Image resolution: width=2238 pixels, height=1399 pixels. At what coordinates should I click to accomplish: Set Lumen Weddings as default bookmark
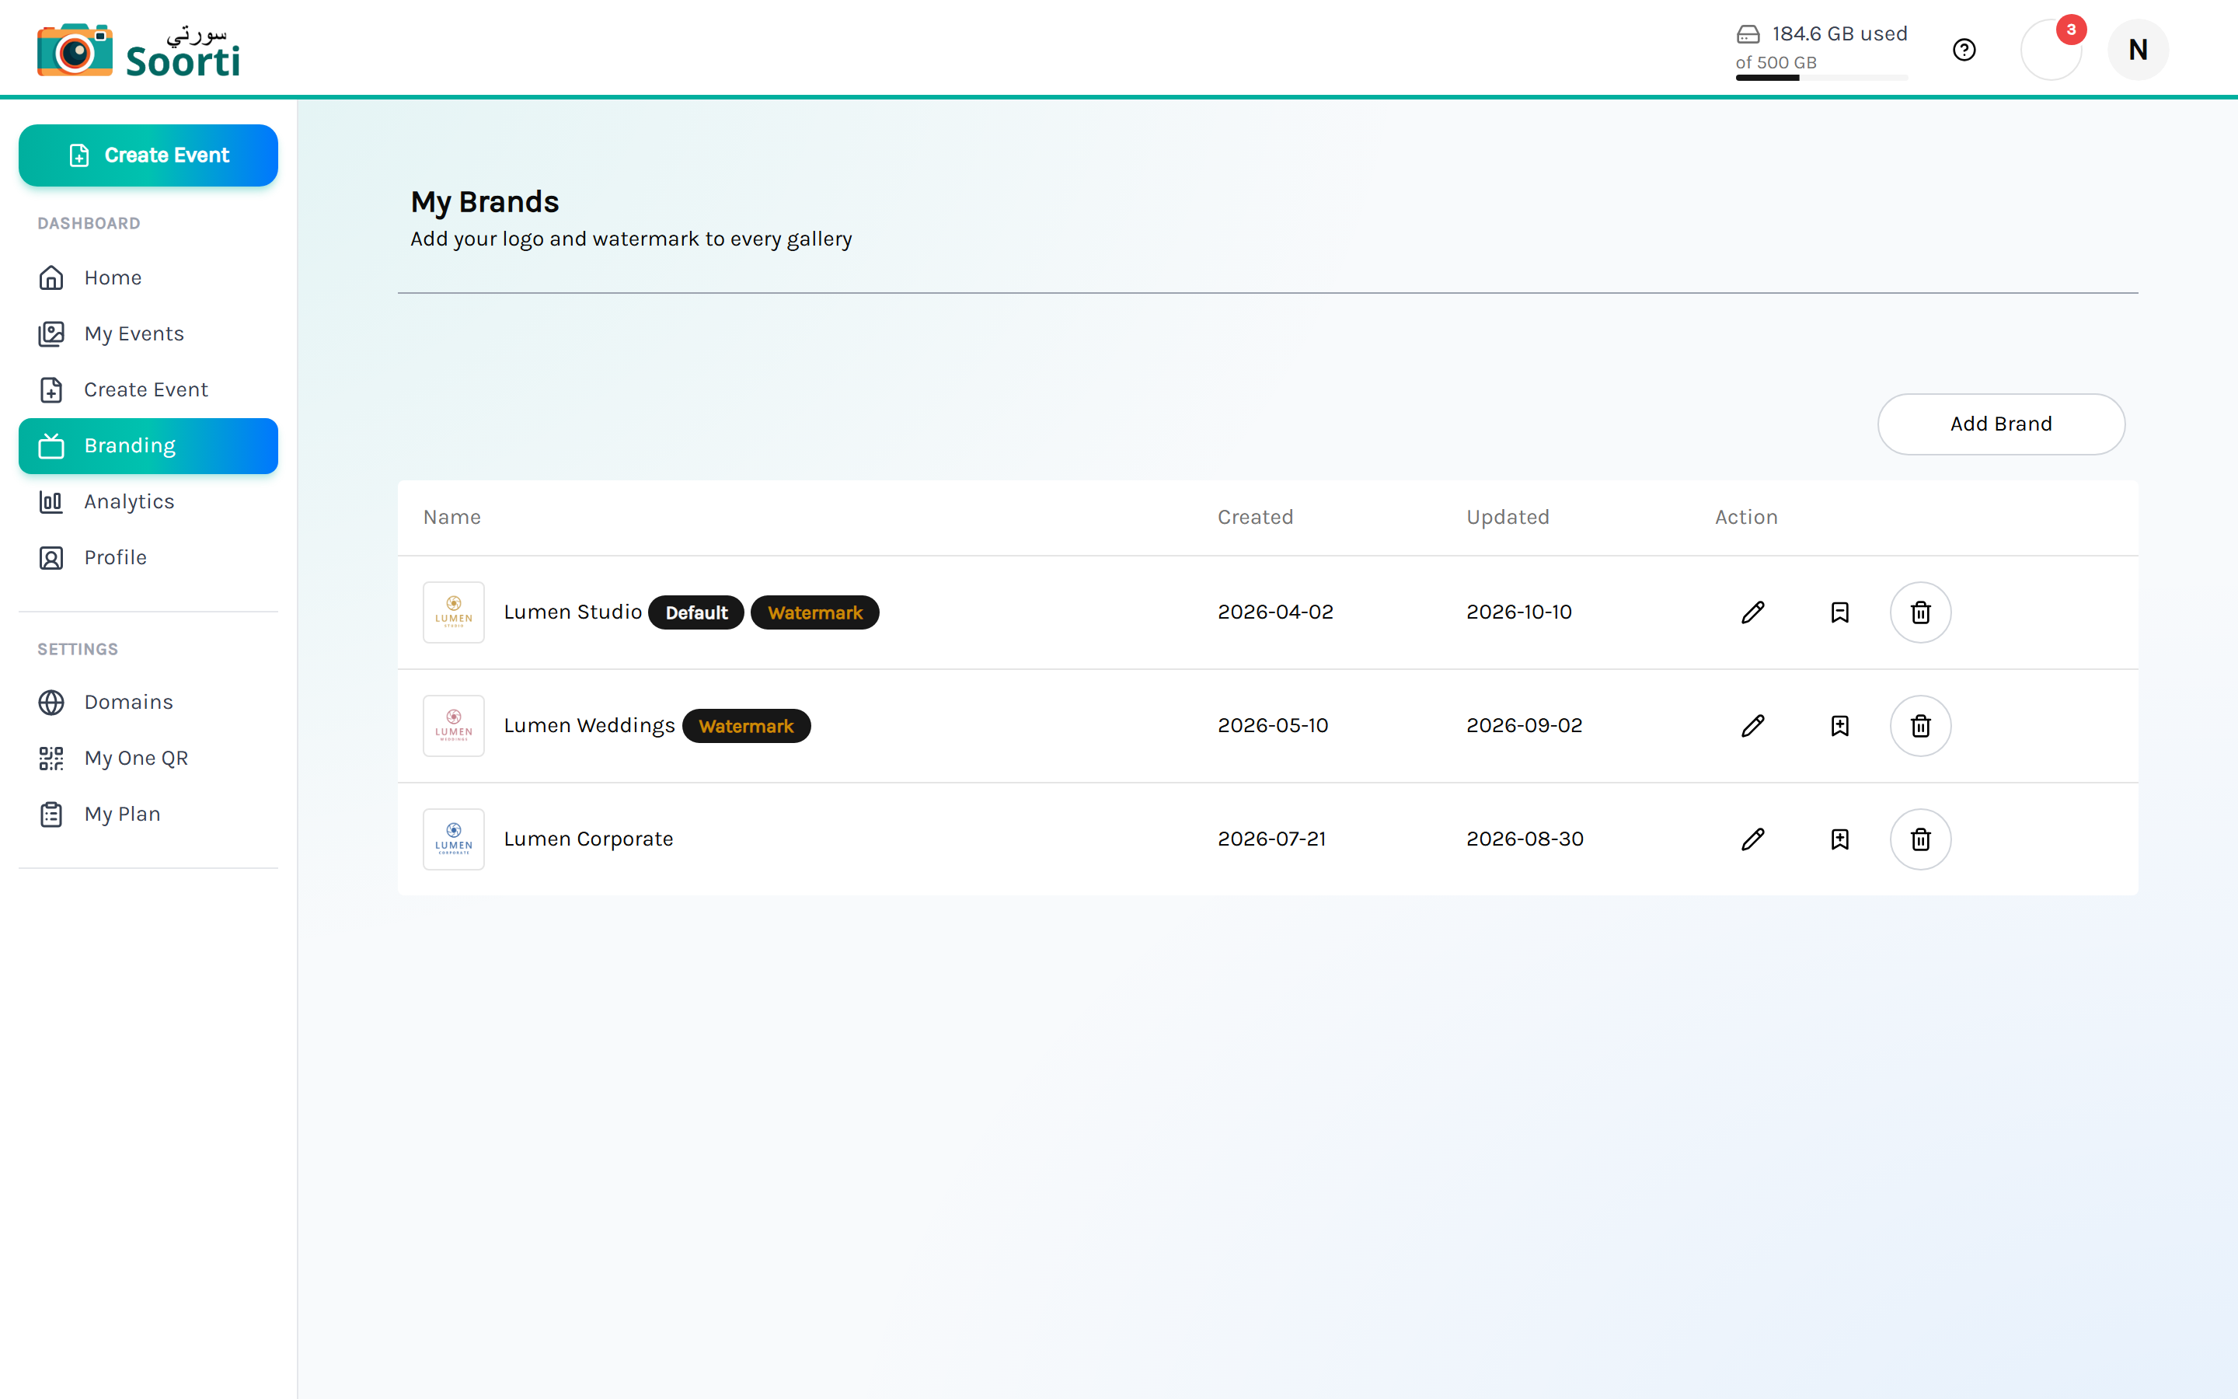click(x=1839, y=727)
